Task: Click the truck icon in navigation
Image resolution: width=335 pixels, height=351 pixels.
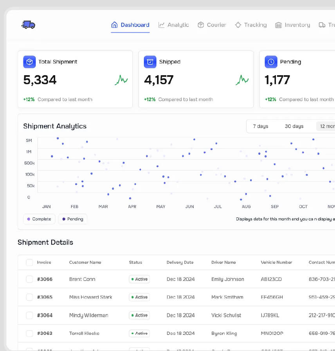Action: click(322, 25)
